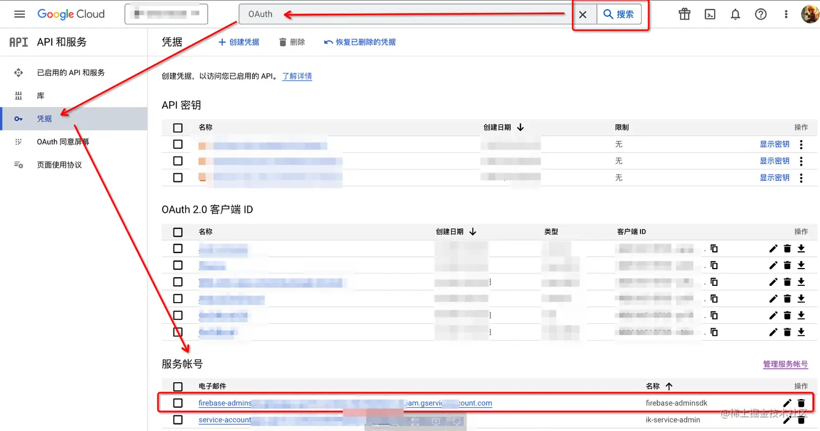
Task: Click the 删除 delete toolbar button
Action: pyautogui.click(x=292, y=42)
